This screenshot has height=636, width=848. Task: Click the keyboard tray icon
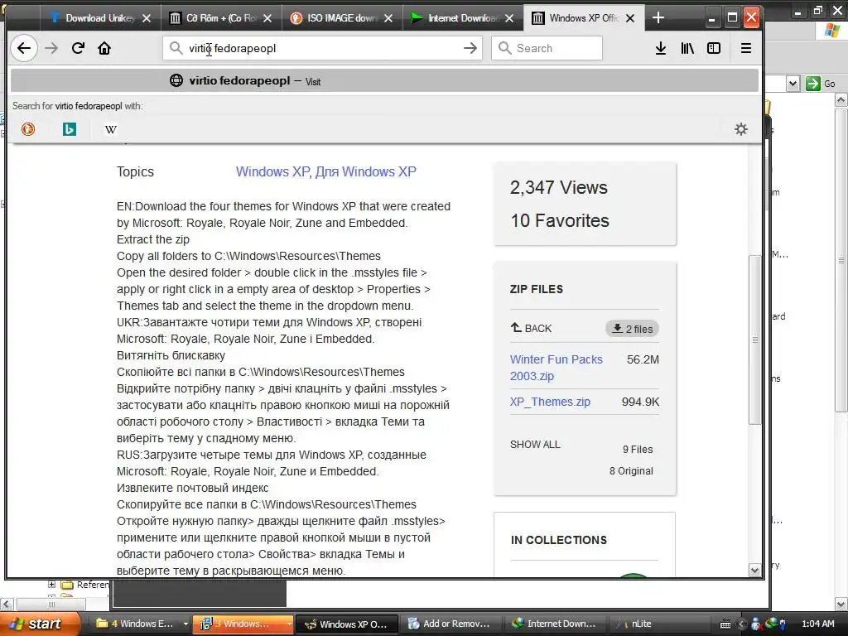pos(725,624)
